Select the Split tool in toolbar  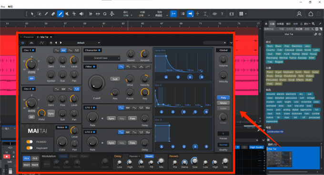point(46,14)
